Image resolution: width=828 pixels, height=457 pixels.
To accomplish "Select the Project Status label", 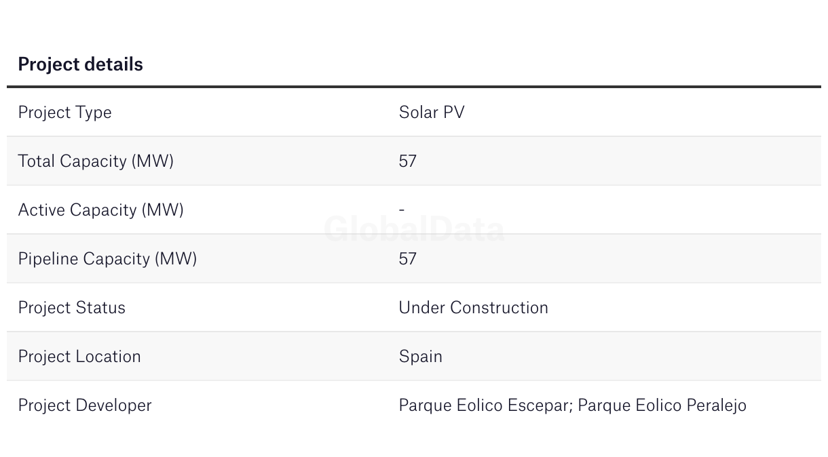I will pos(71,308).
